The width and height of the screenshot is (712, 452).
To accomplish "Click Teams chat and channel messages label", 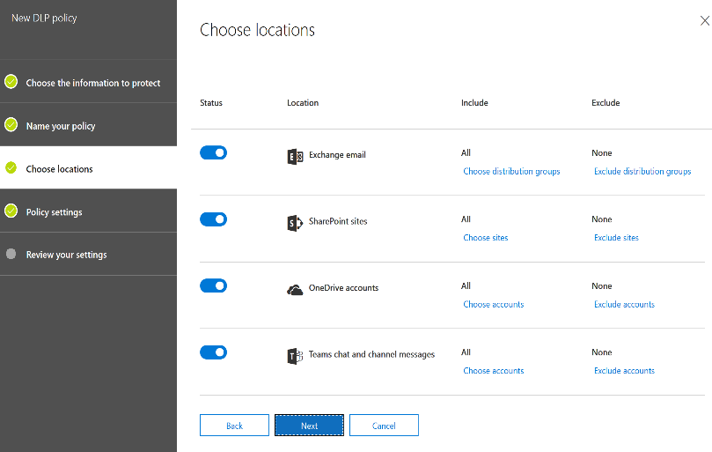I will [x=371, y=354].
